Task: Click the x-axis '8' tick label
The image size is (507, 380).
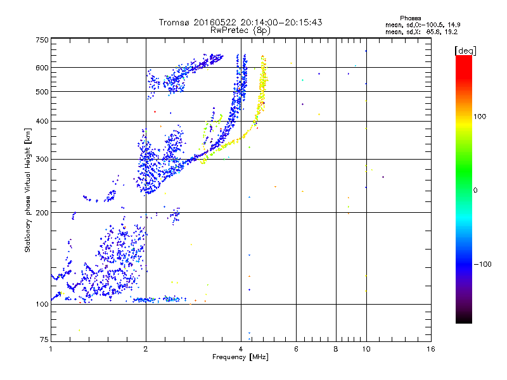Action: coord(336,349)
